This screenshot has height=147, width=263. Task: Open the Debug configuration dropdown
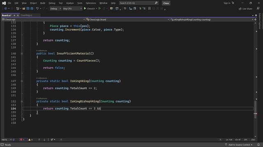(x=55, y=9)
